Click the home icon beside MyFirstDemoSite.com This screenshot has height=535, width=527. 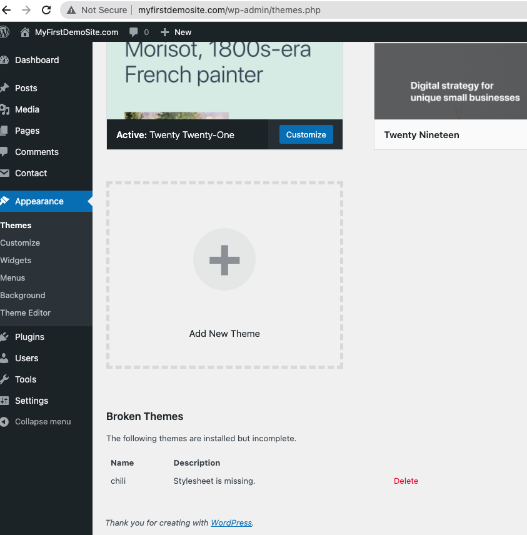pyautogui.click(x=24, y=32)
